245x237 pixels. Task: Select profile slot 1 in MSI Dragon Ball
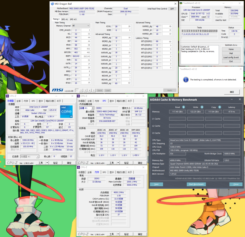coord(77,90)
